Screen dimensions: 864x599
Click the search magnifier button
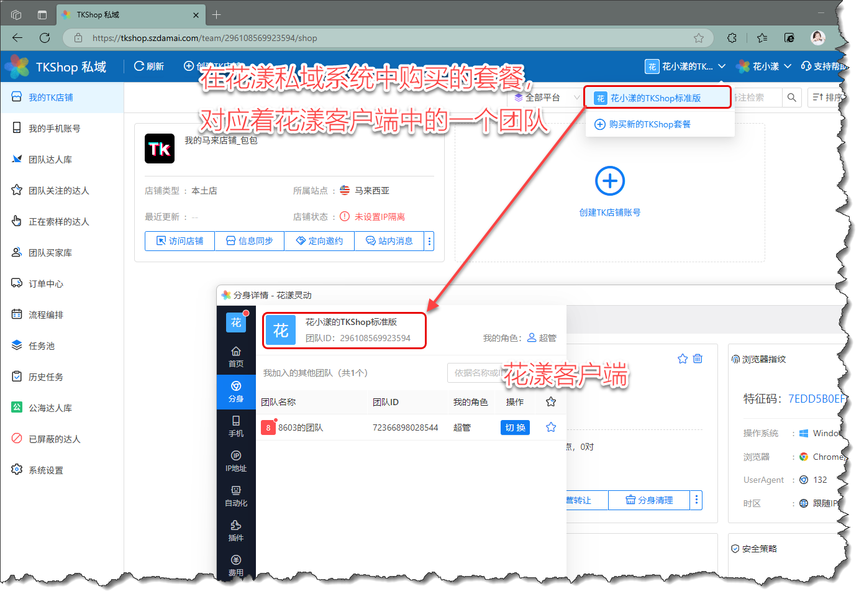(791, 98)
